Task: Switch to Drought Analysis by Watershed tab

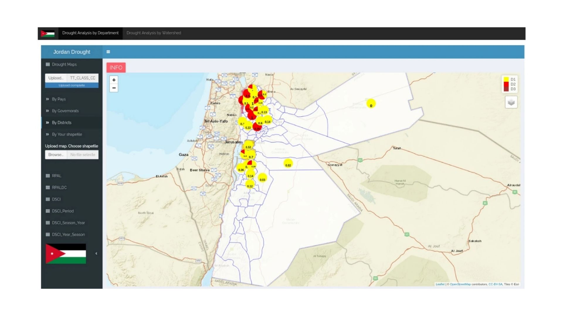Action: pos(154,33)
